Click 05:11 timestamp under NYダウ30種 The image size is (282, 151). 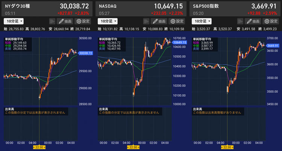10,13
